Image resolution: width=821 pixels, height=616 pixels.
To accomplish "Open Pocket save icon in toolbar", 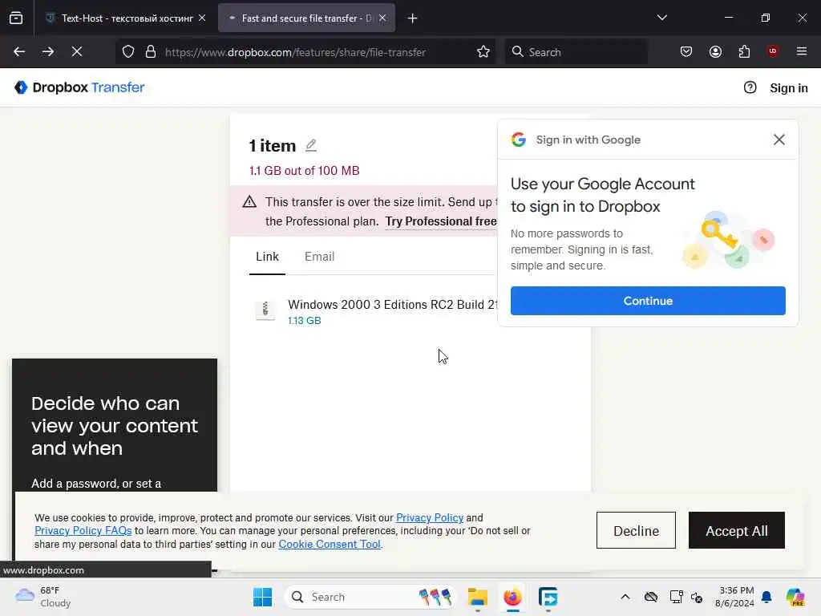I will point(686,51).
